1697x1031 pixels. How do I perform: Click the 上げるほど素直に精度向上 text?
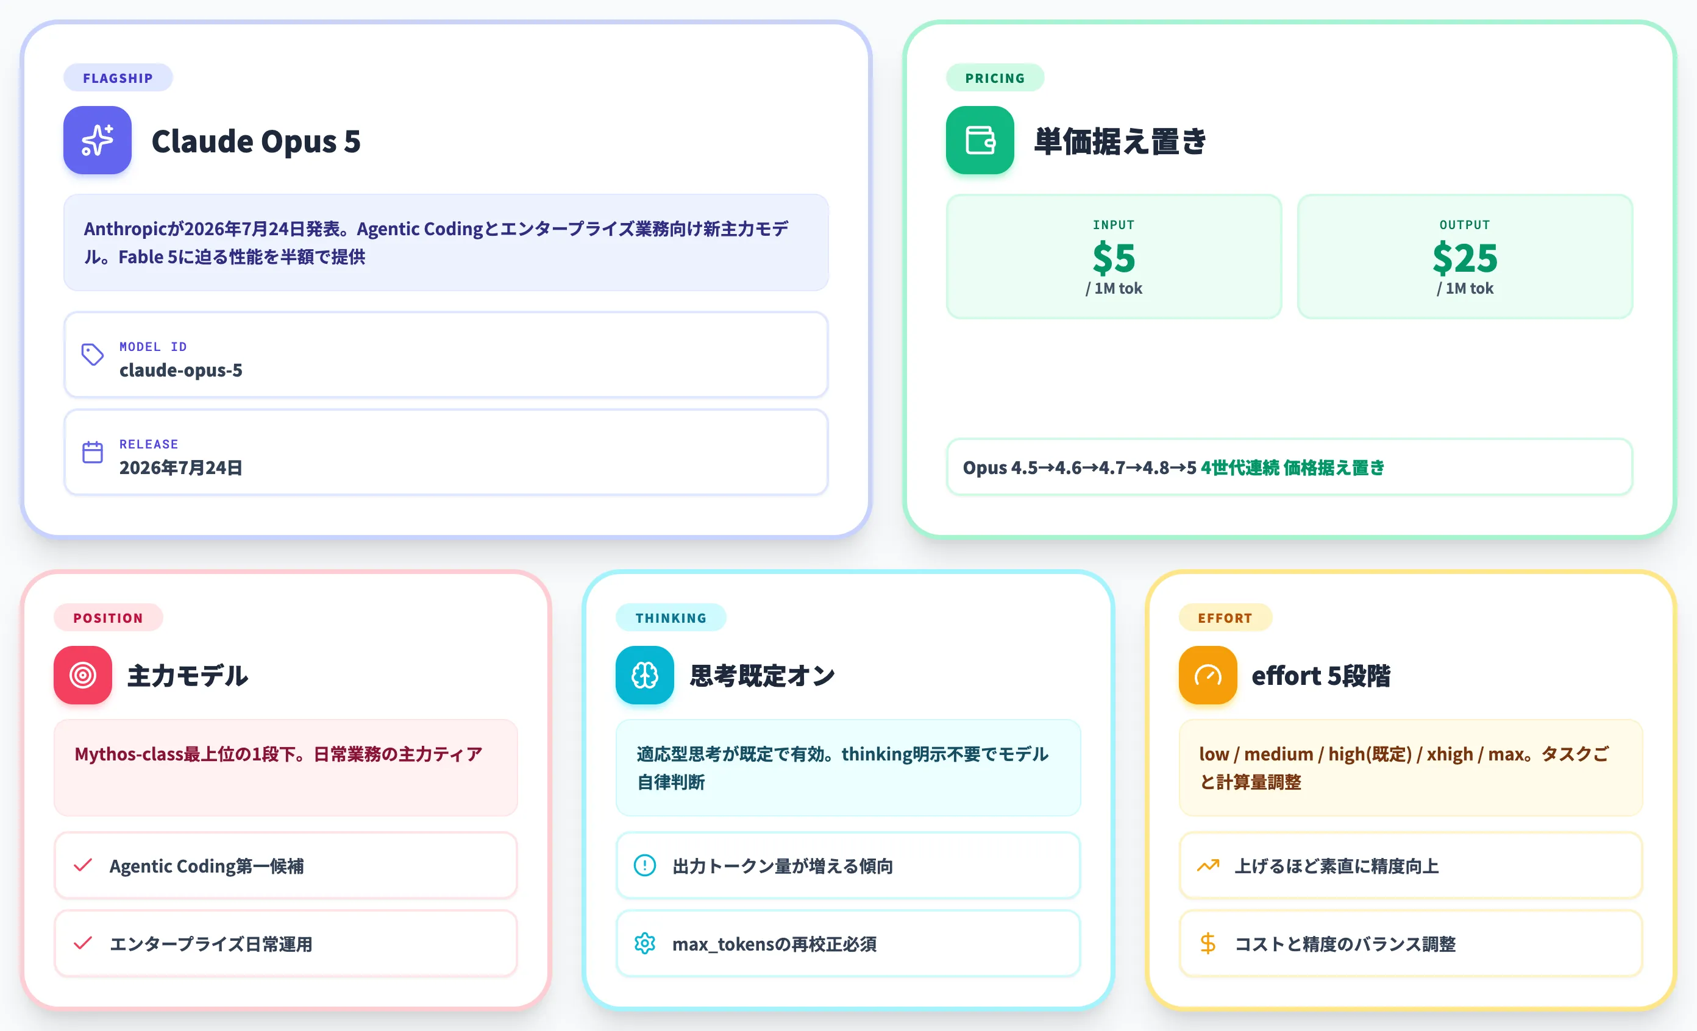click(1337, 866)
